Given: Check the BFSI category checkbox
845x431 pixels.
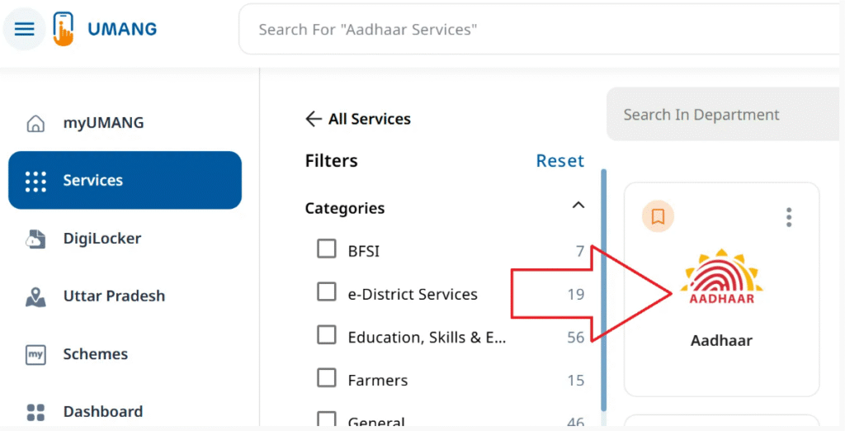Looking at the screenshot, I should pos(327,249).
